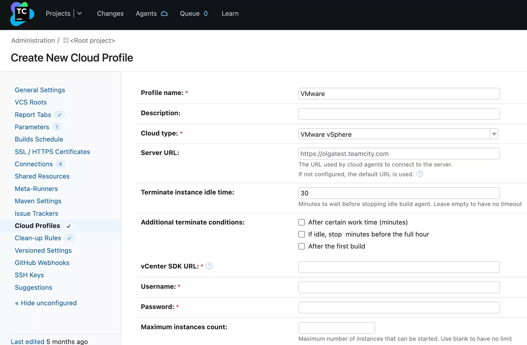Expand the Projects navigation dropdown
This screenshot has width=527, height=345.
(80, 13)
